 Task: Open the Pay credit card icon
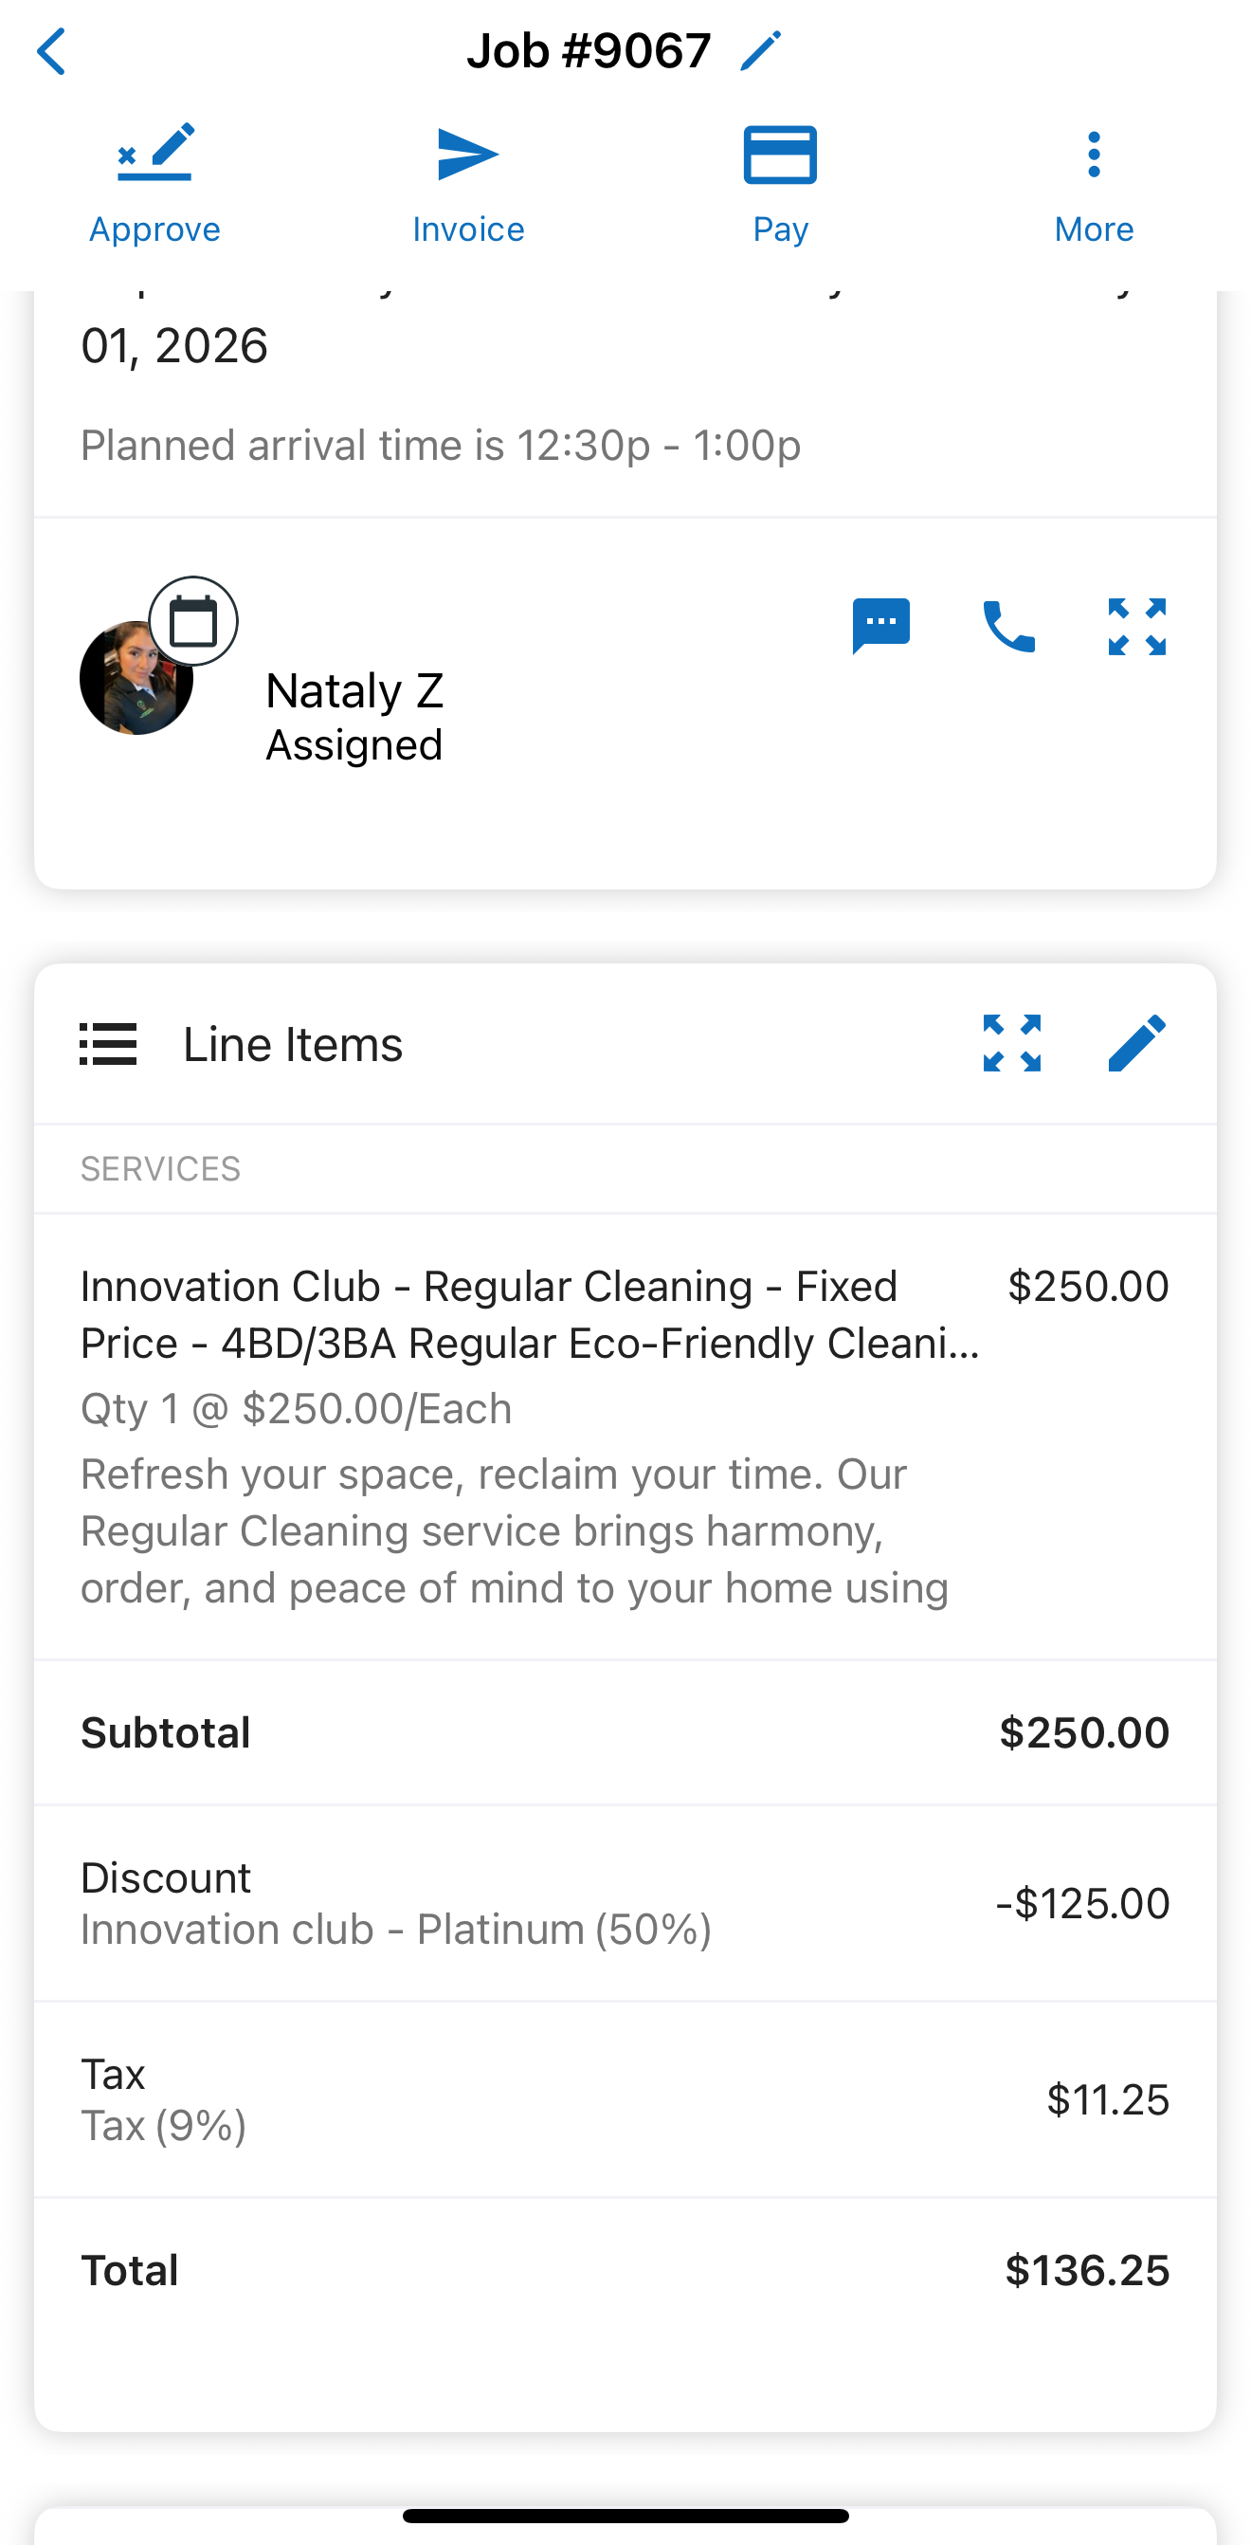pyautogui.click(x=779, y=156)
